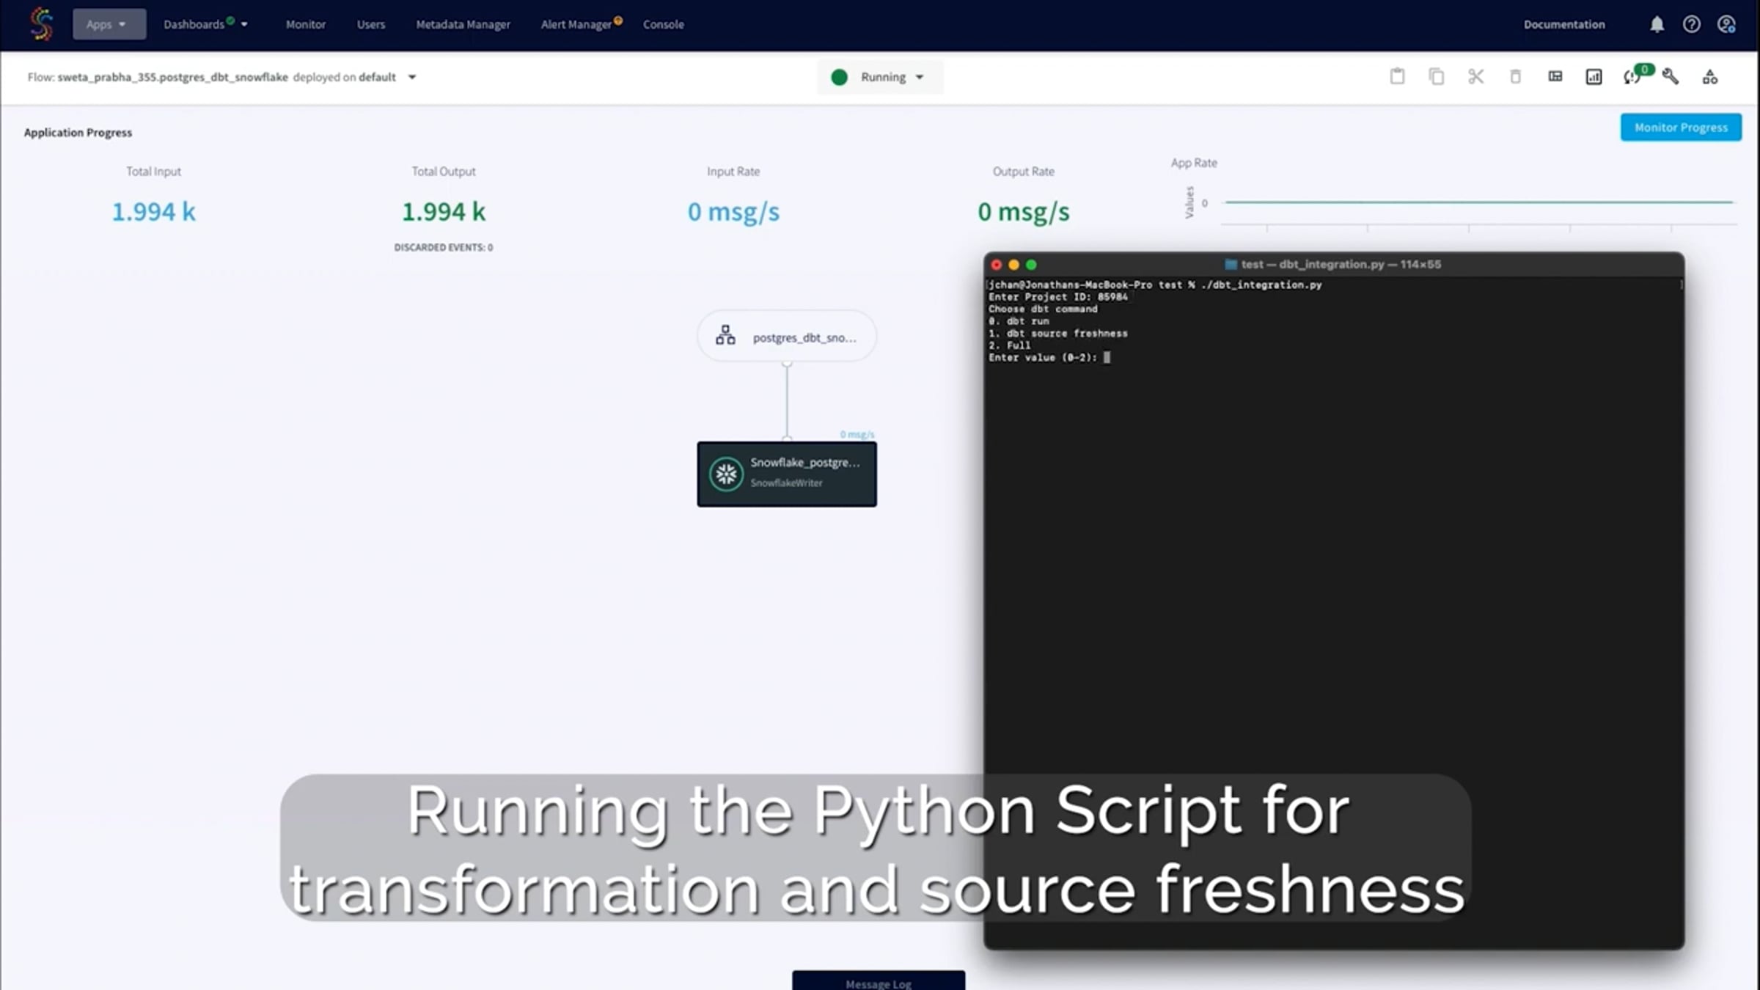Open the user account icon
Image resolution: width=1760 pixels, height=990 pixels.
click(x=1726, y=24)
